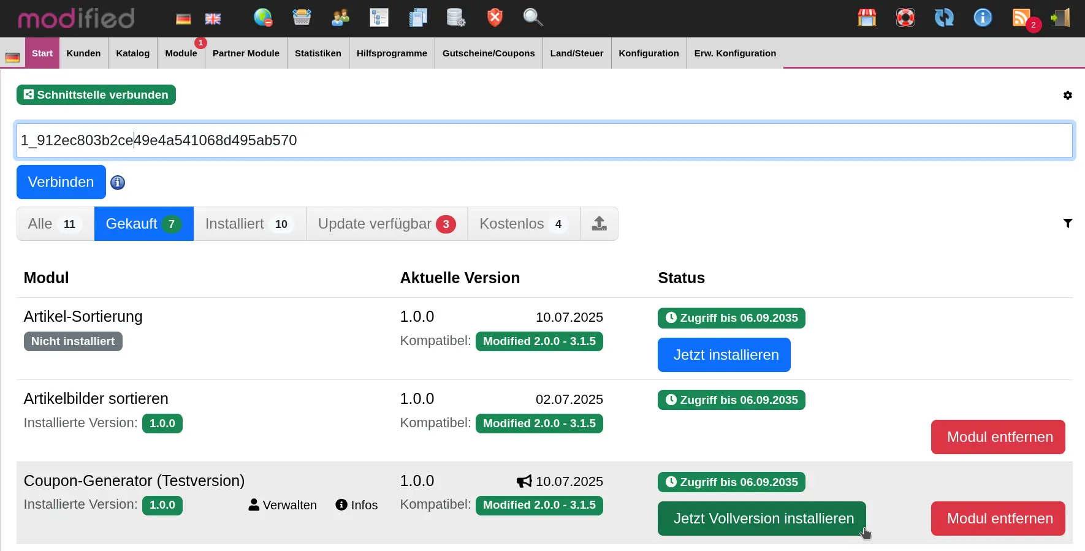Switch language with the UK flag
1085x551 pixels.
coord(213,19)
